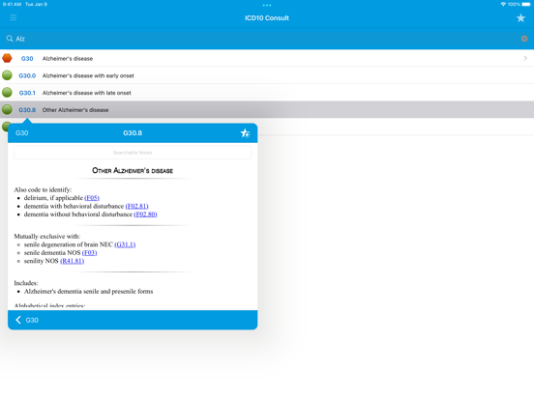
Task: Open code G30.1 in the list
Action: [27, 93]
